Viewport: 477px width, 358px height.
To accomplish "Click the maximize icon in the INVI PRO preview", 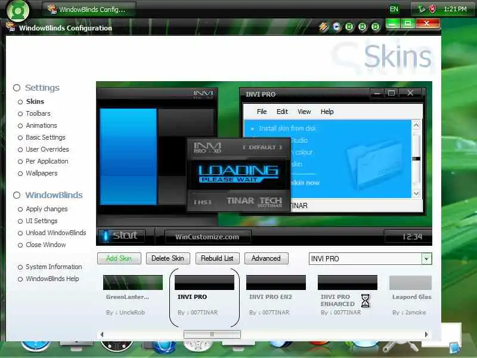I will 392,93.
